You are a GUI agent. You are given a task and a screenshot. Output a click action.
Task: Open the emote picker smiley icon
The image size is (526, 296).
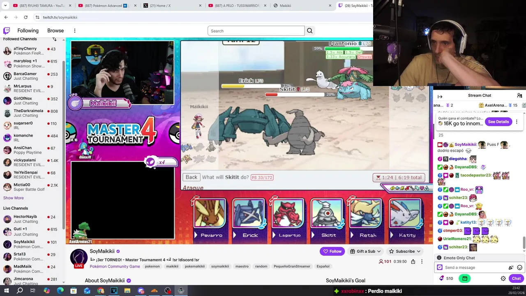click(519, 268)
